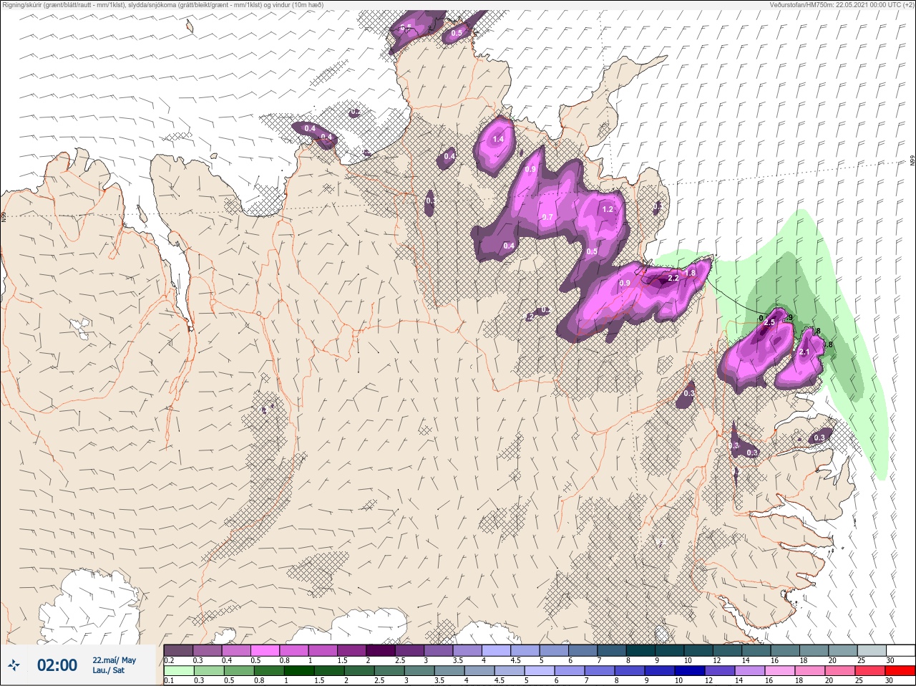Screen dimensions: 916x686
Task: Pick the 0.5 green swatch in the bottom legend row
Action: (x=239, y=671)
